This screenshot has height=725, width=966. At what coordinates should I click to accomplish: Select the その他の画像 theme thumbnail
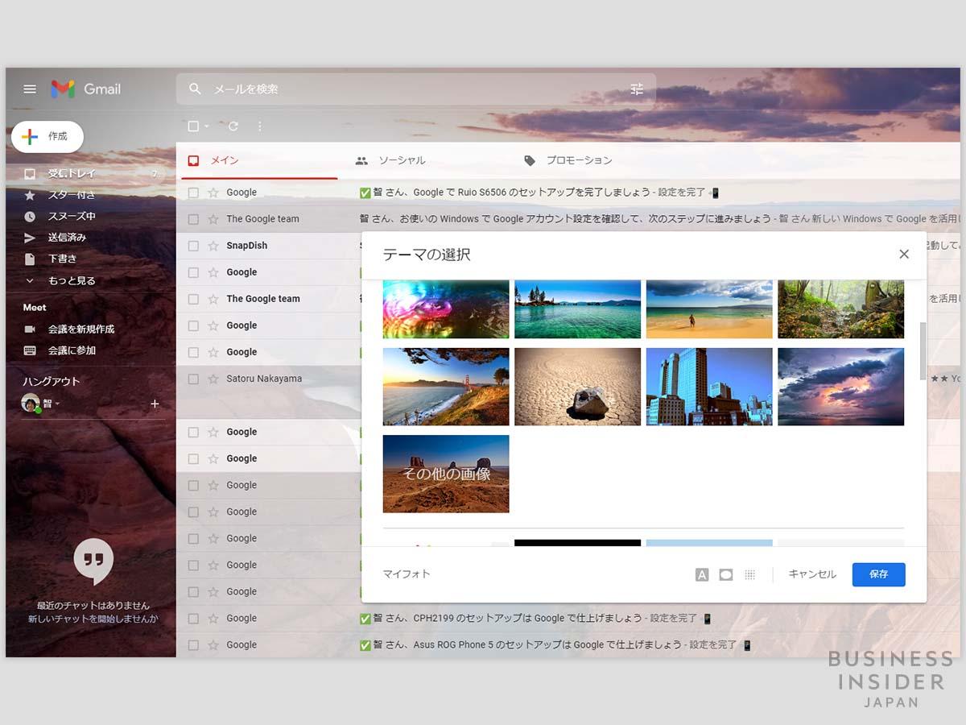click(x=445, y=474)
